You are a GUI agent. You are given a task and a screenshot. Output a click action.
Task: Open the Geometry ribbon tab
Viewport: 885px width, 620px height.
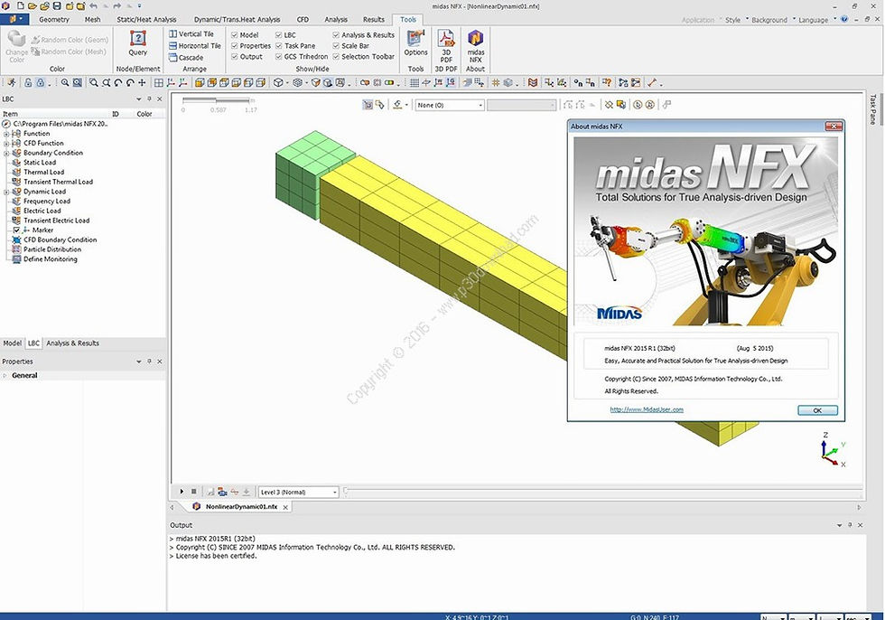(x=54, y=19)
